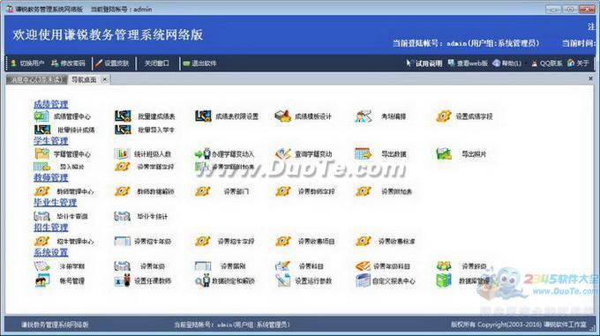Click 退出软件 toolbar button
This screenshot has height=336, width=600.
pyautogui.click(x=199, y=63)
